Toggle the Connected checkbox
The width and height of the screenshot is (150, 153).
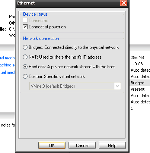(25, 21)
